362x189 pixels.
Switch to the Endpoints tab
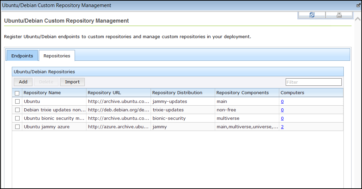point(22,56)
